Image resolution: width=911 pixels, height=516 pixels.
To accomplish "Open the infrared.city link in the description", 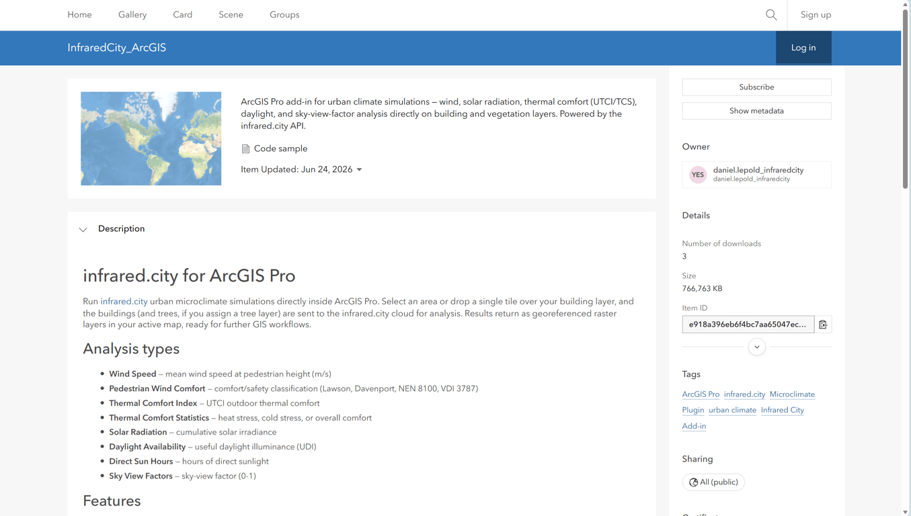I will coord(124,302).
